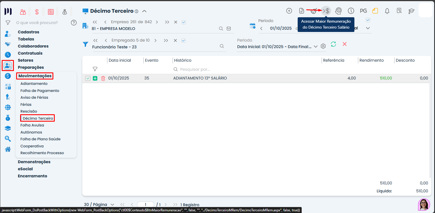The height and width of the screenshot is (213, 435).
Task: Click the search icon in the Empresa field
Action: point(221,29)
